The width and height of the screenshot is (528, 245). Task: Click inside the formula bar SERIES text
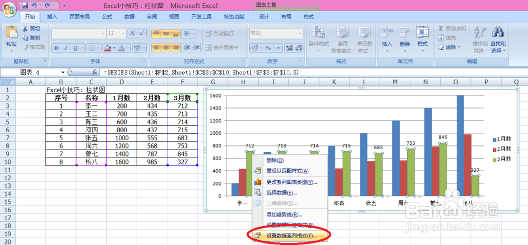(x=201, y=72)
